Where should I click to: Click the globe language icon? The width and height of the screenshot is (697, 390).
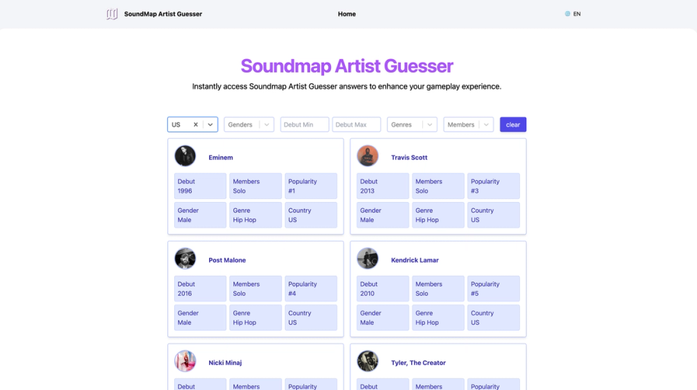coord(567,14)
